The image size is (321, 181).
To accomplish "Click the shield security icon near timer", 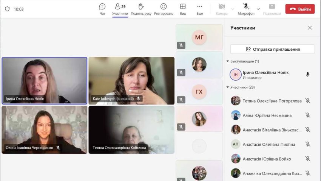I will [7, 9].
